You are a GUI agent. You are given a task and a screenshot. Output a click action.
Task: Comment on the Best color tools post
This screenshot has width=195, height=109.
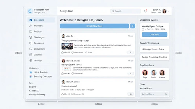[77, 94]
